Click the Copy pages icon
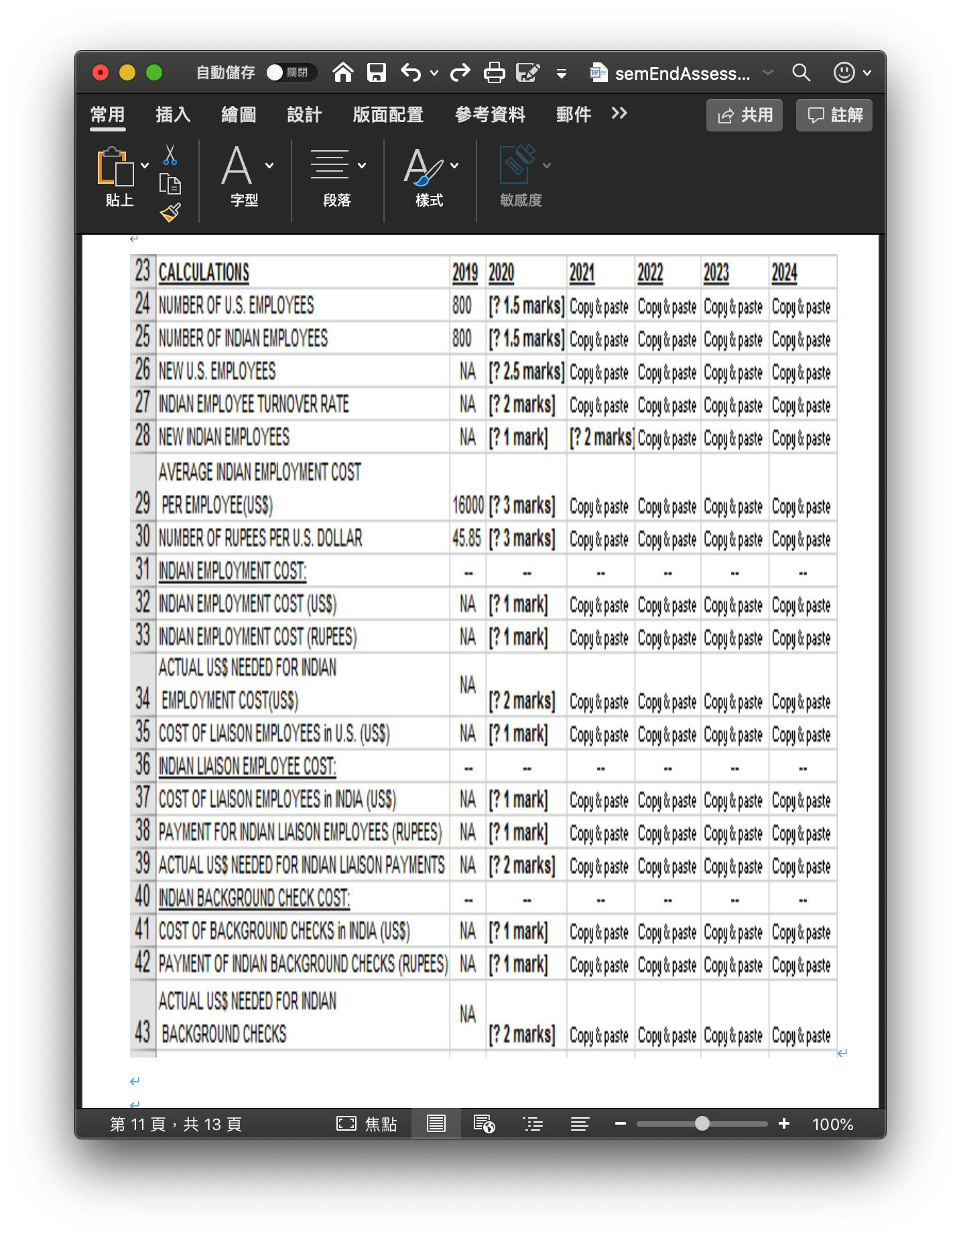The height and width of the screenshot is (1238, 961). pyautogui.click(x=170, y=184)
